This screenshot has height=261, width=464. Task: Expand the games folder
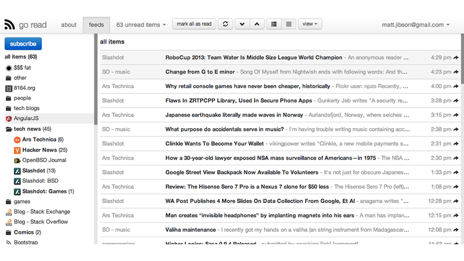pos(8,202)
